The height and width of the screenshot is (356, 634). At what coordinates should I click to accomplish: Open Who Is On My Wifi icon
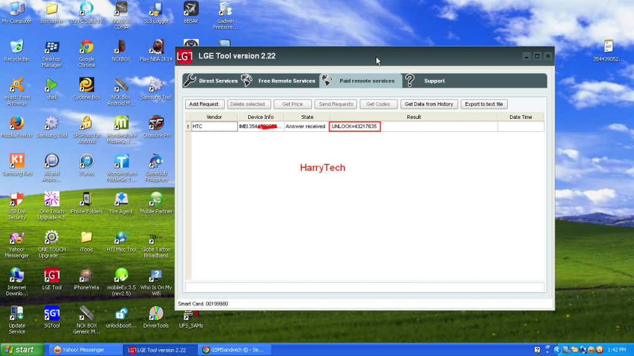pyautogui.click(x=156, y=282)
